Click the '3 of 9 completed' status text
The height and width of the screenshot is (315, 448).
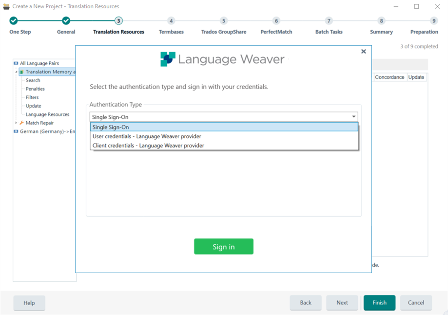419,47
